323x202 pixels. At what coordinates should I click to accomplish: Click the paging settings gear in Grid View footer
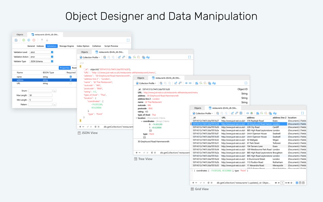point(291,183)
